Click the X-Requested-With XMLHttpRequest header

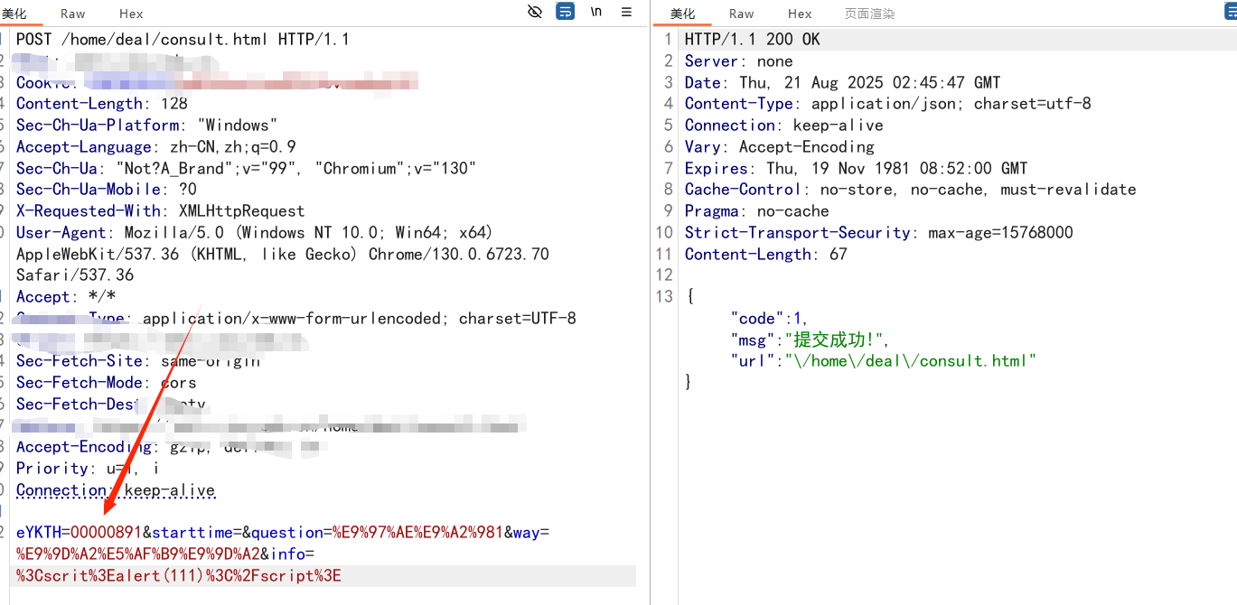click(x=161, y=211)
